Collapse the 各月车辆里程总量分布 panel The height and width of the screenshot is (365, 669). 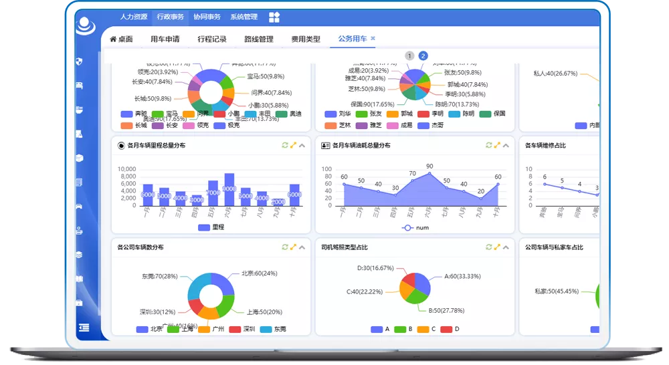(302, 146)
